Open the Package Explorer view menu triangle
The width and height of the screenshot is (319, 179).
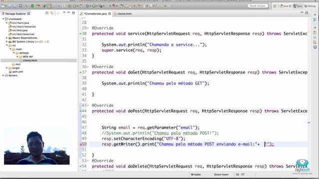pos(64,13)
